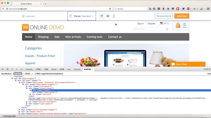Open the Firebug Cookies tab
The image size is (211, 118).
click(77, 69)
